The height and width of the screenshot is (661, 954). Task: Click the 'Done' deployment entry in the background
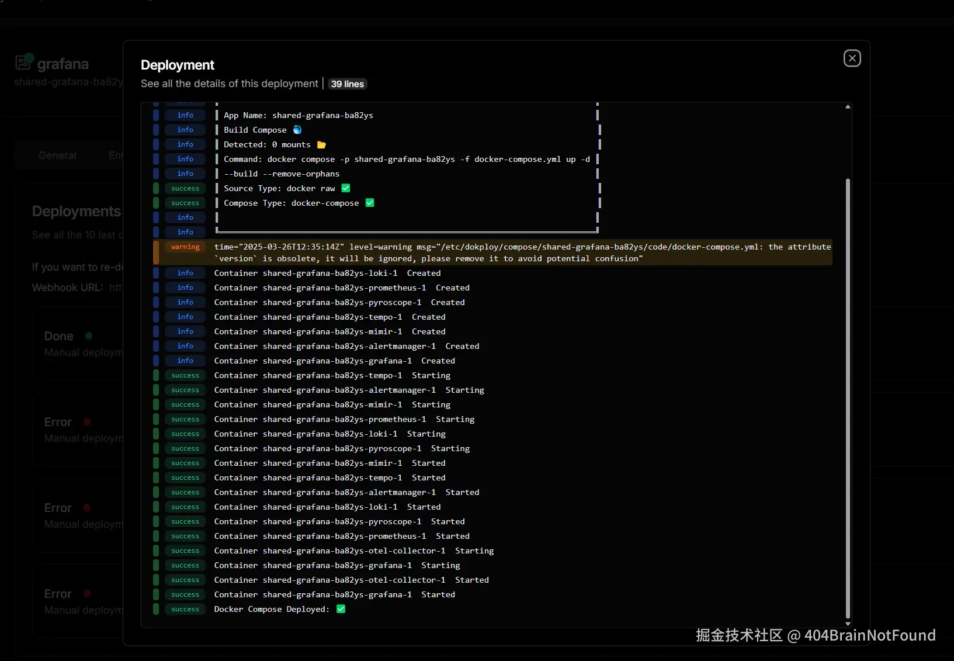59,336
